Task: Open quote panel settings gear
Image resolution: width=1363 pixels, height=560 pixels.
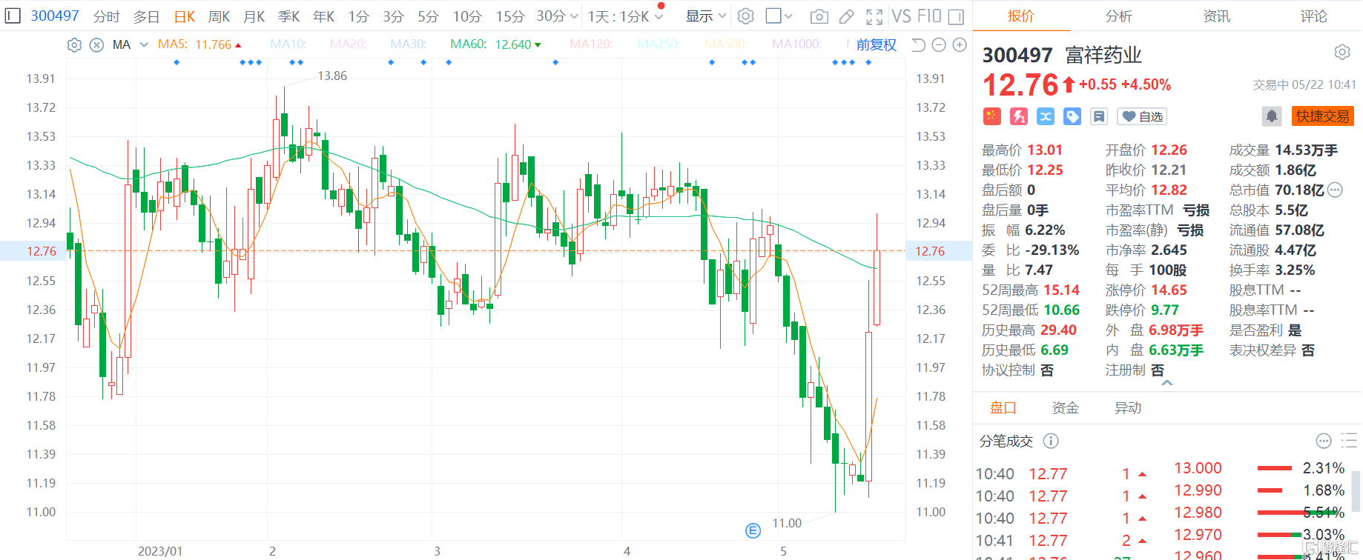Action: pyautogui.click(x=1342, y=53)
